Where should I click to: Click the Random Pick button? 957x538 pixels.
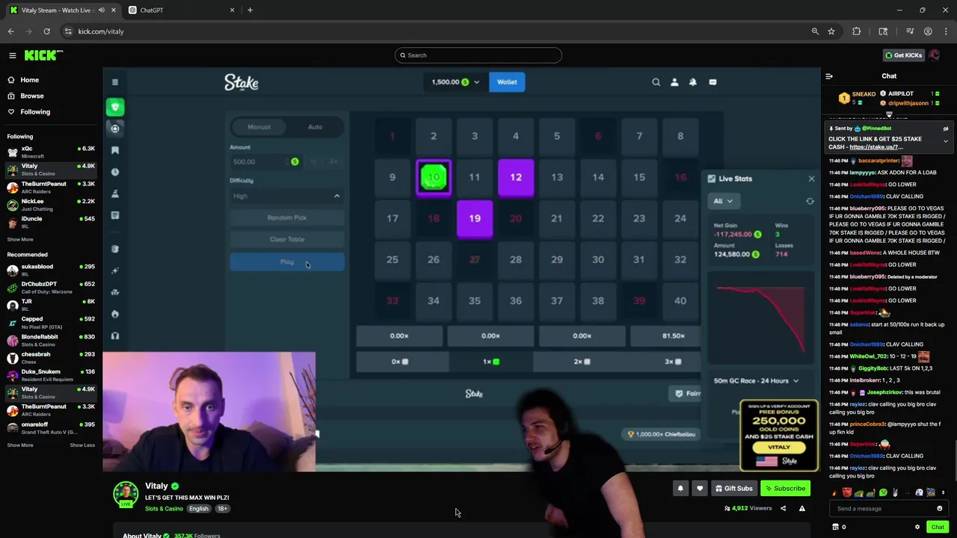tap(287, 218)
